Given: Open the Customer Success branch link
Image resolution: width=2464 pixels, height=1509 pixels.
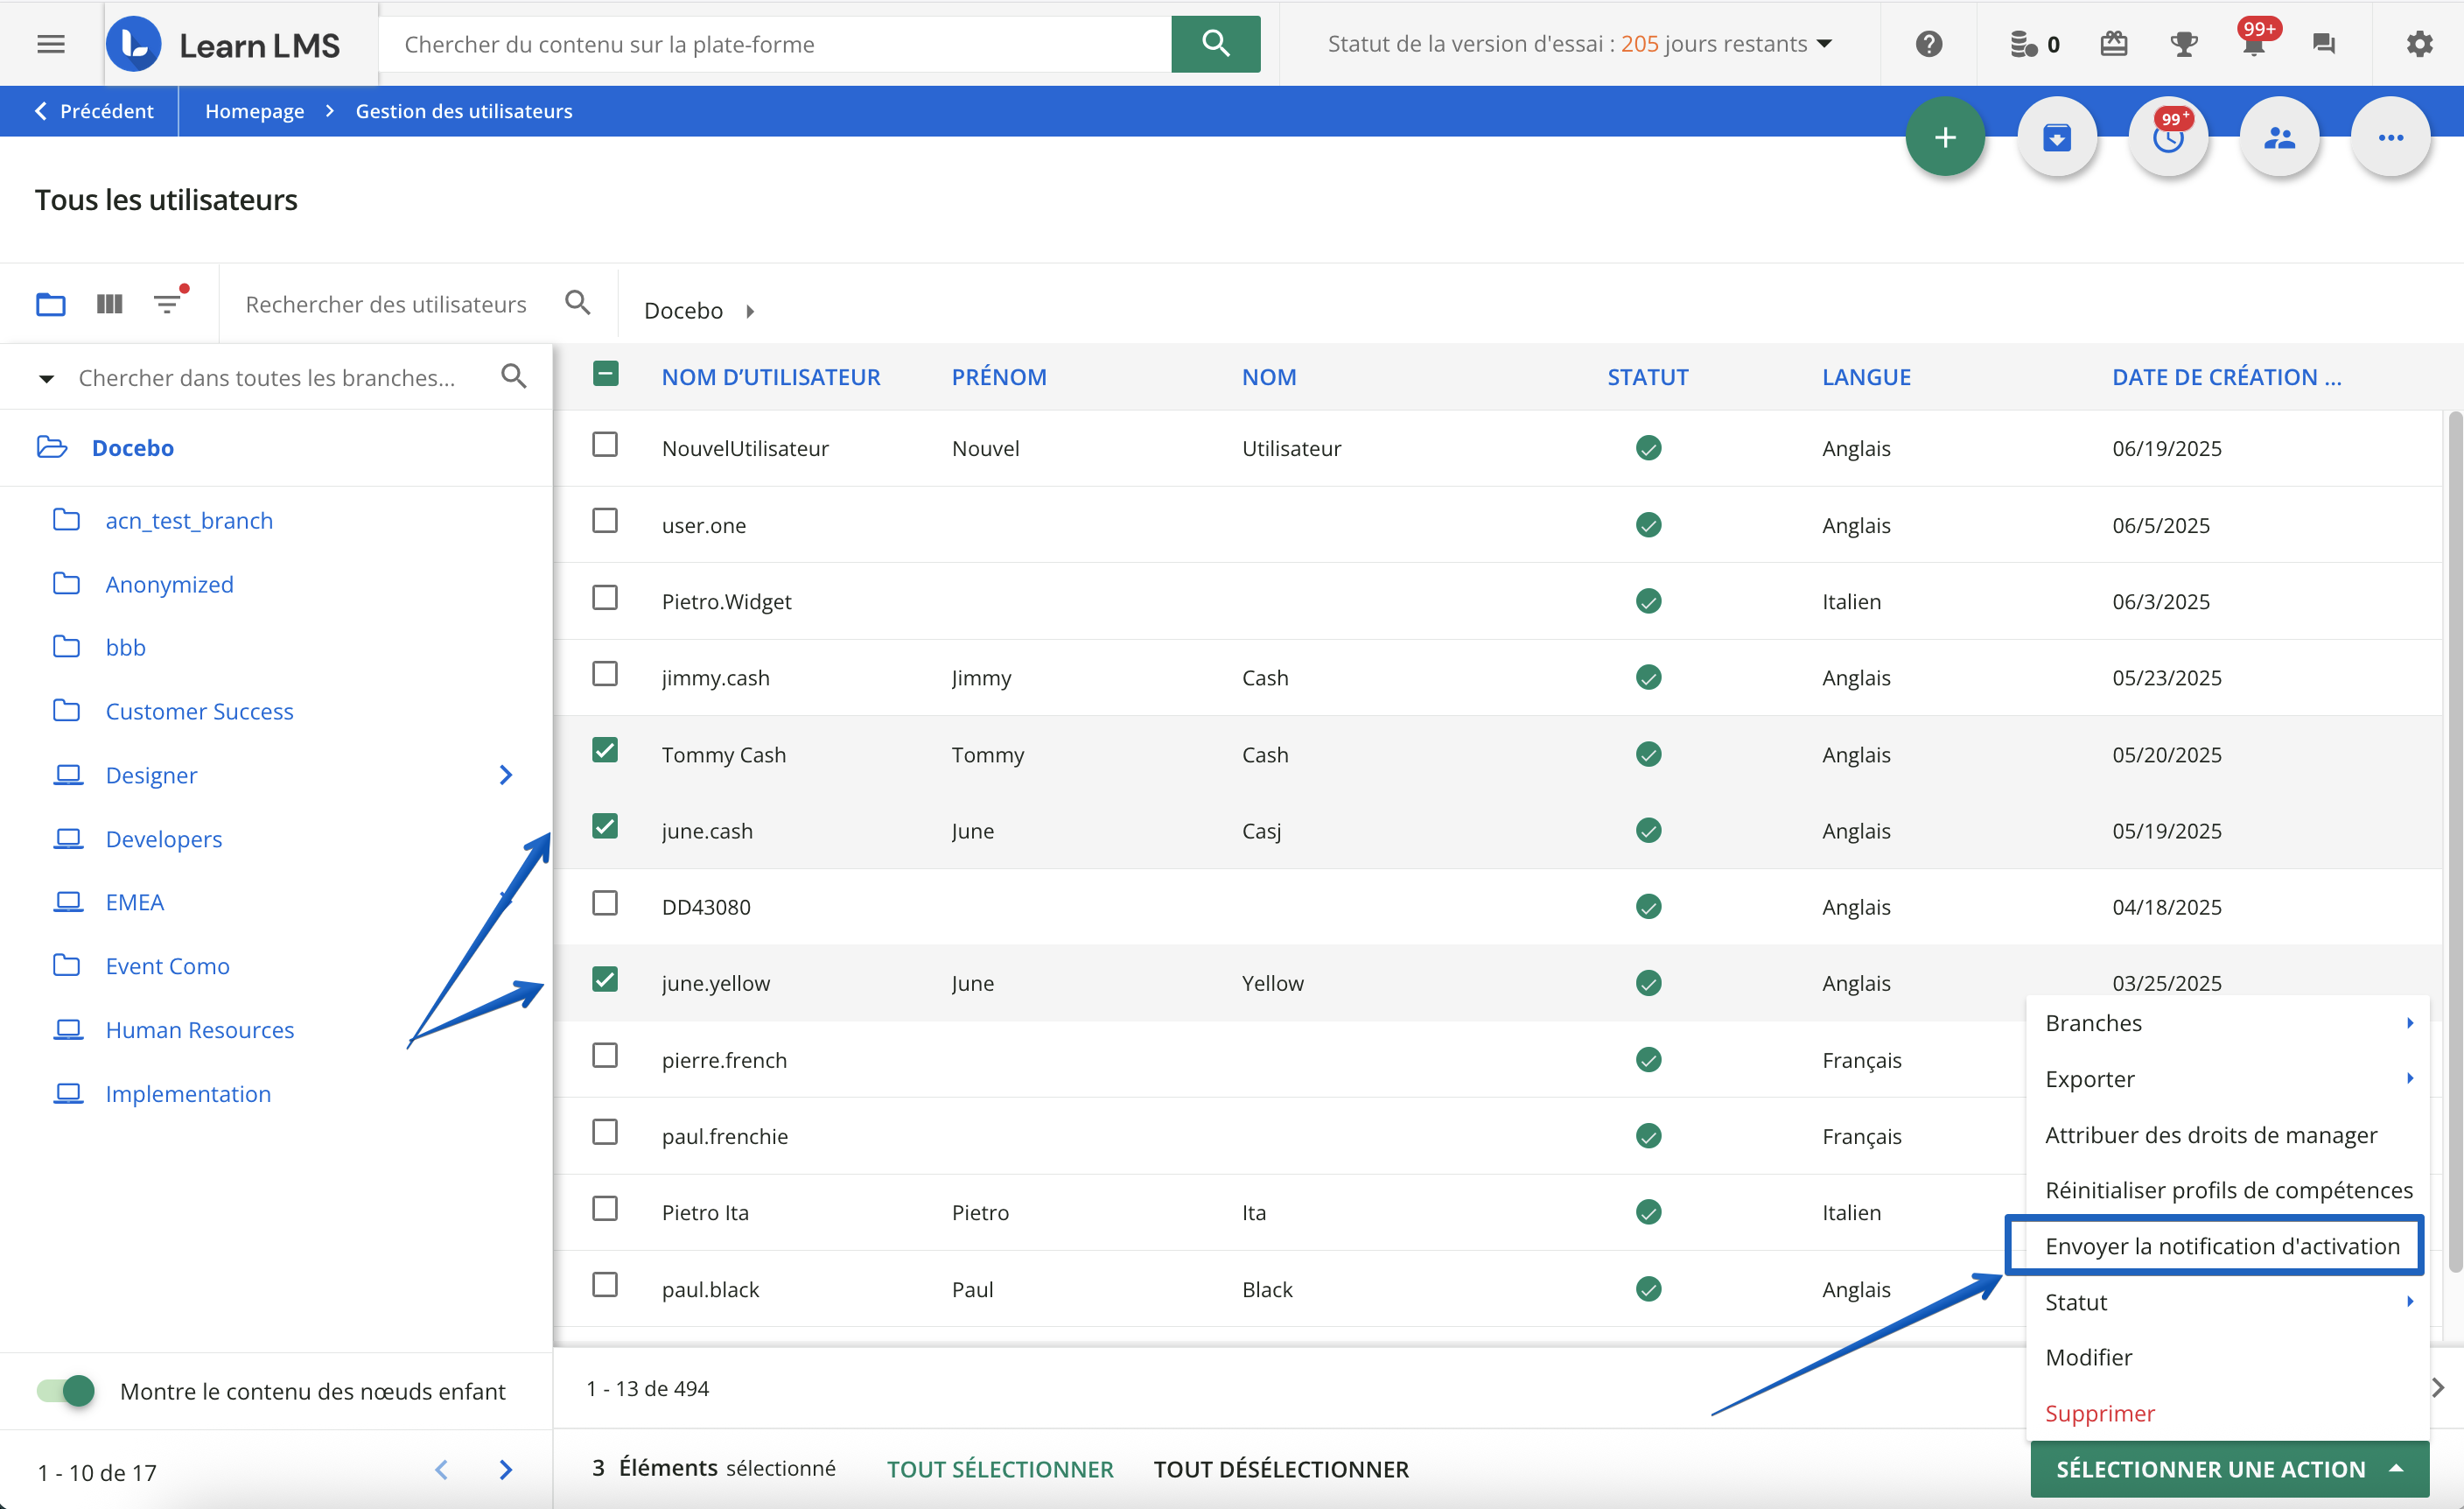Looking at the screenshot, I should click(199, 712).
